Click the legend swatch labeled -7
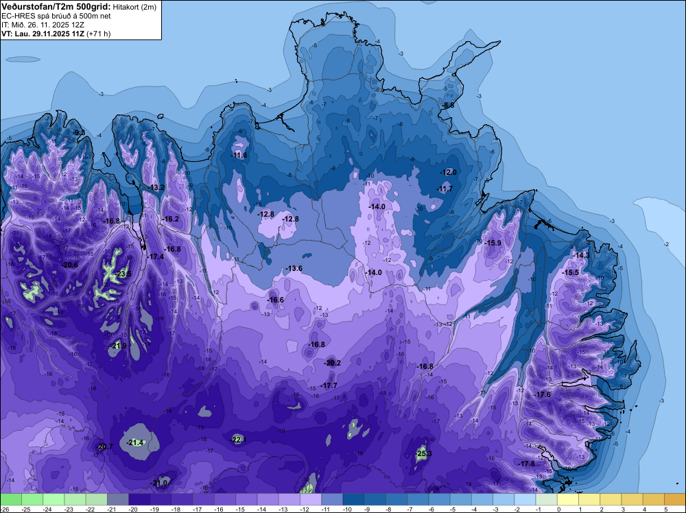The width and height of the screenshot is (686, 513). pyautogui.click(x=418, y=499)
